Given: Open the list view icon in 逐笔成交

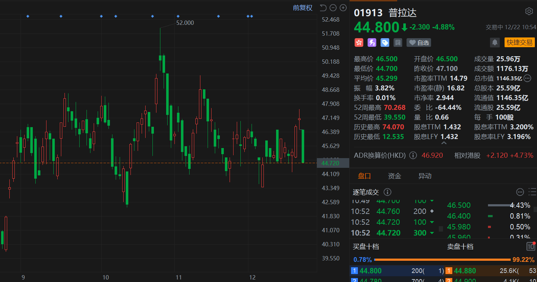Looking at the screenshot, I should 532,192.
